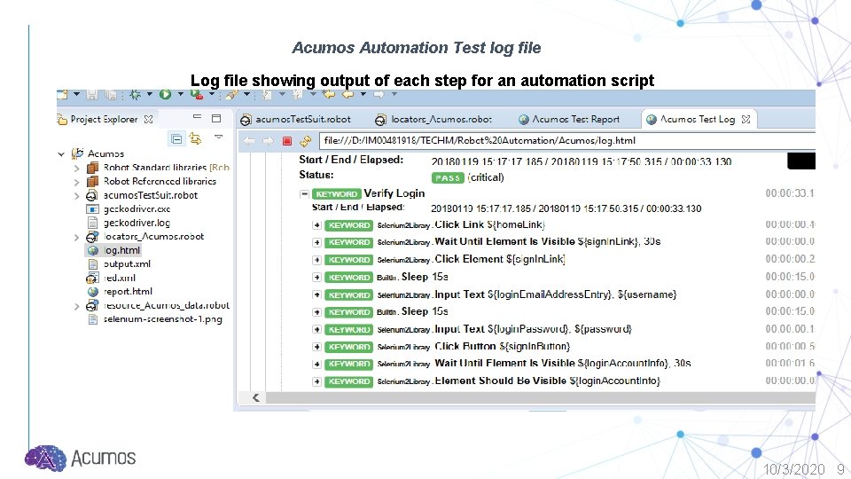Expand Robot Referenced libraries node

[76, 182]
